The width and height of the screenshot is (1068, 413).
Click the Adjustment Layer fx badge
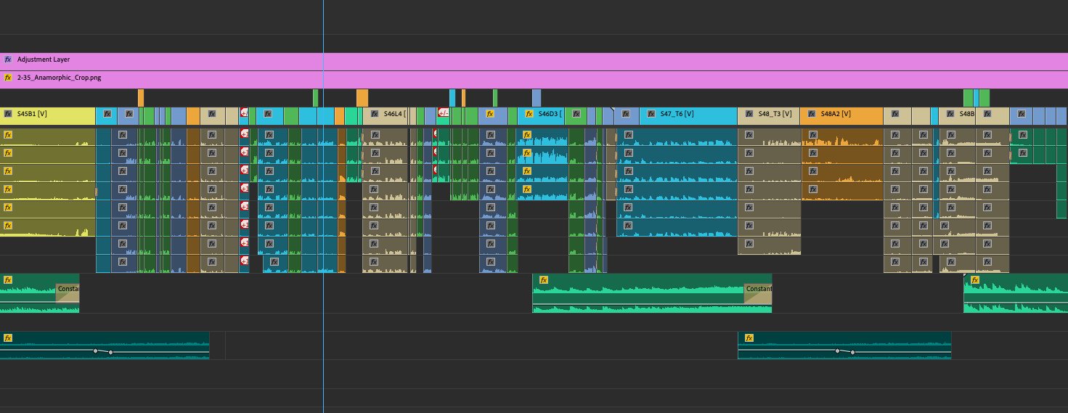(x=8, y=60)
